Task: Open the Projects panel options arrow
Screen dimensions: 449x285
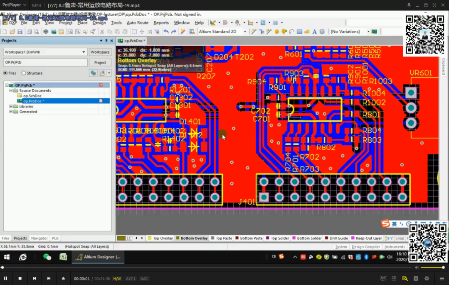Action: [x=101, y=41]
